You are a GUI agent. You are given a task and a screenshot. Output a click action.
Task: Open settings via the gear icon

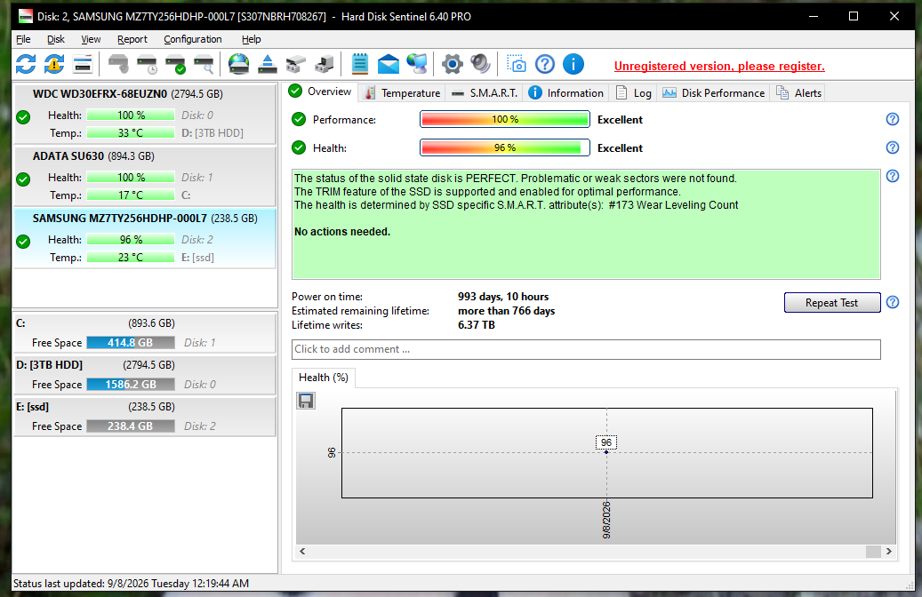(x=453, y=64)
